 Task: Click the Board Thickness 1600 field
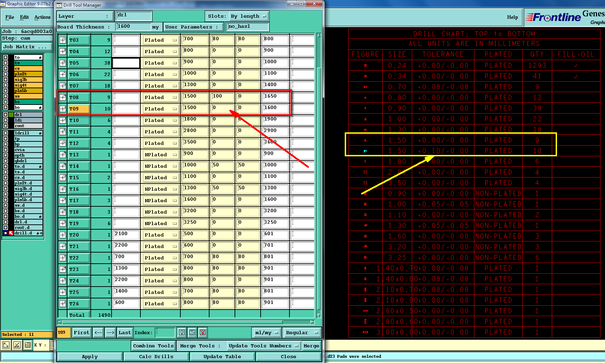(x=133, y=27)
